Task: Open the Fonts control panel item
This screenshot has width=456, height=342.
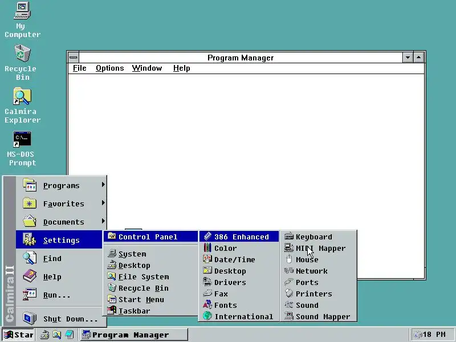Action: 239,305
